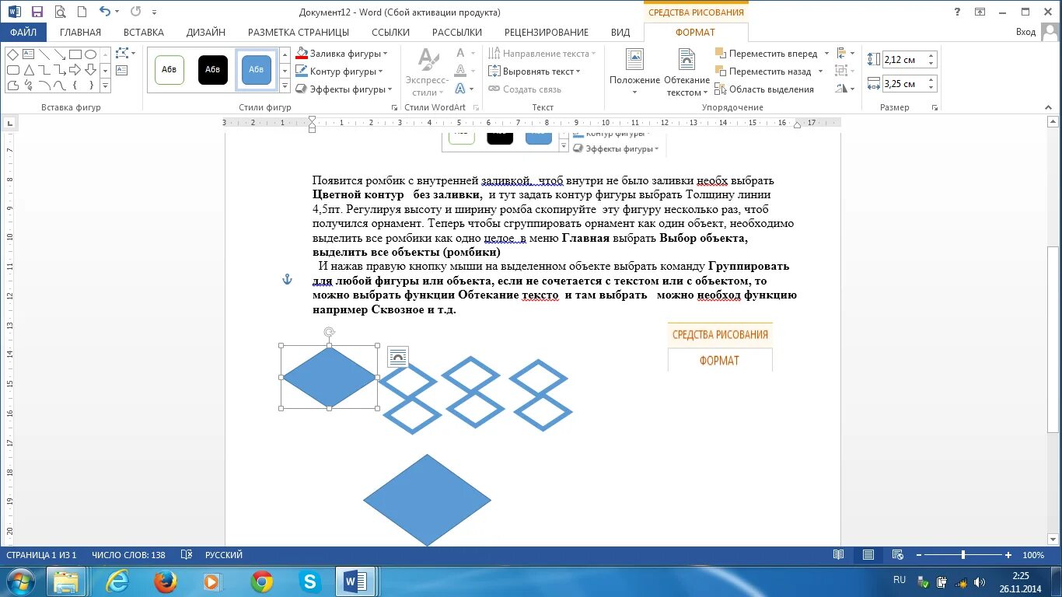This screenshot has height=597, width=1062.
Task: Click the Переместить назад button
Action: pyautogui.click(x=763, y=72)
